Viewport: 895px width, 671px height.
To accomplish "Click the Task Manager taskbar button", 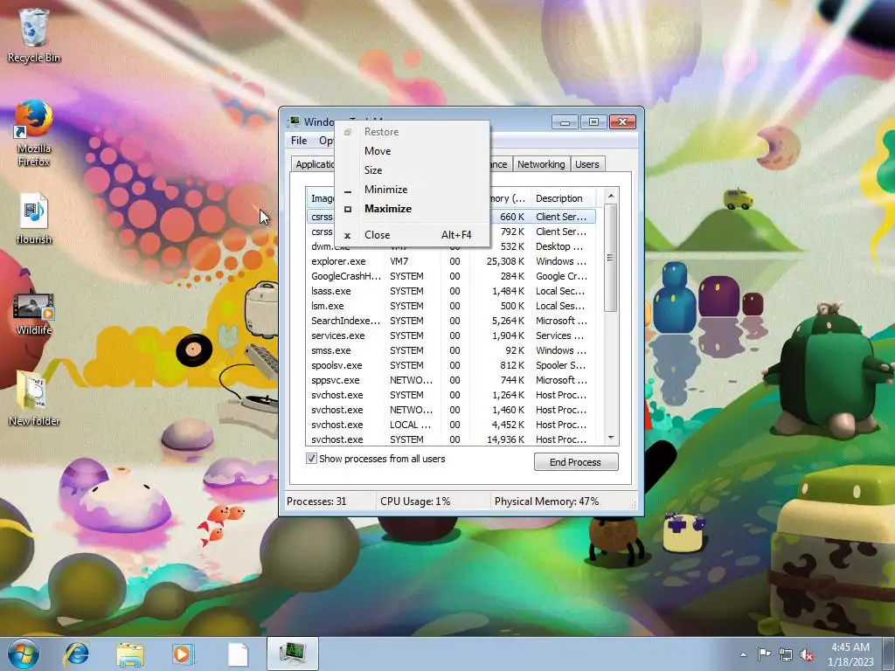I will pyautogui.click(x=292, y=654).
